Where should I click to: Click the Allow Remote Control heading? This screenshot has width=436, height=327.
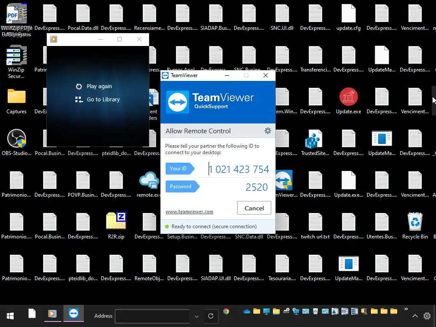coord(198,131)
